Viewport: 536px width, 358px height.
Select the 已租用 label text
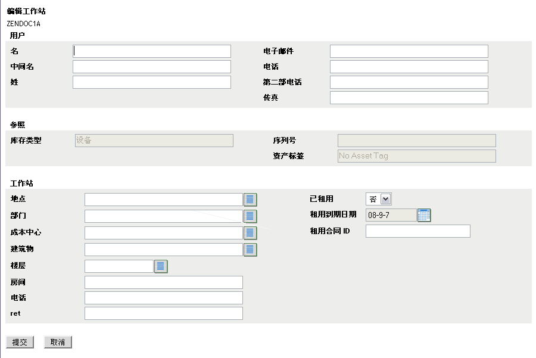pos(322,199)
